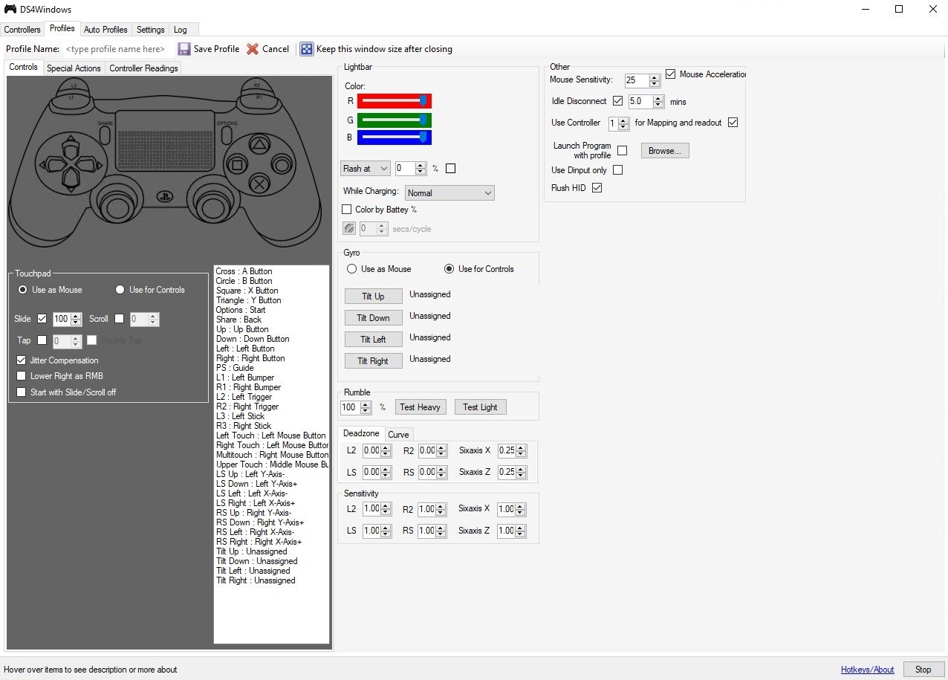
Task: Toggle the Flush HID checkbox
Action: coord(597,188)
